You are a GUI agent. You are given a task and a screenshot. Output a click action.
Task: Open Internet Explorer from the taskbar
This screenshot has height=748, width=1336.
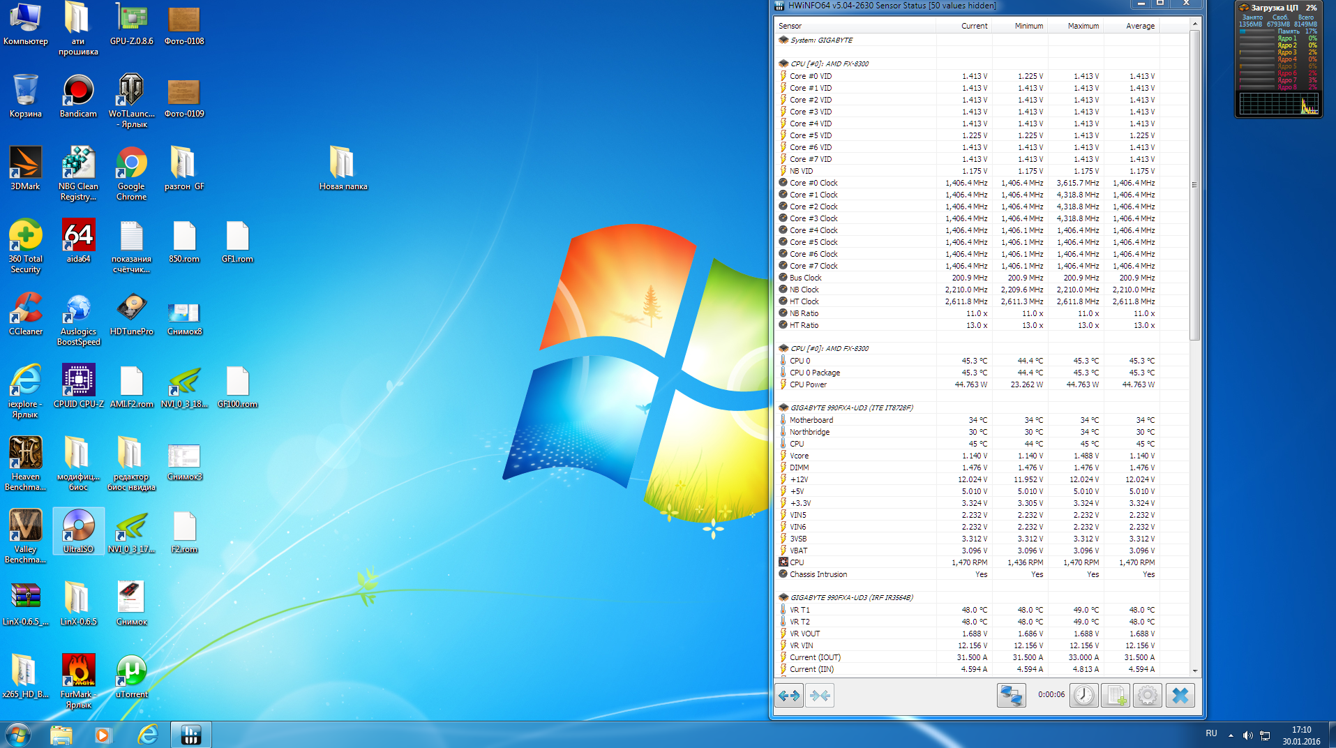pos(148,735)
